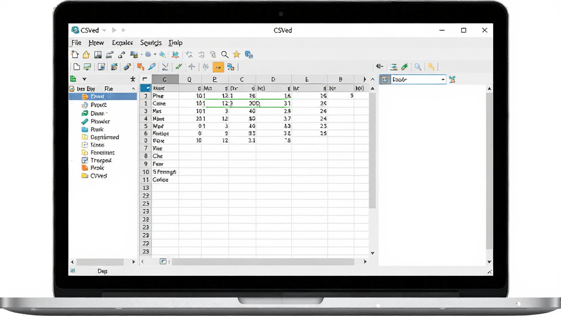
Task: Click the blank page icon in the second toolbar row
Action: (77, 66)
